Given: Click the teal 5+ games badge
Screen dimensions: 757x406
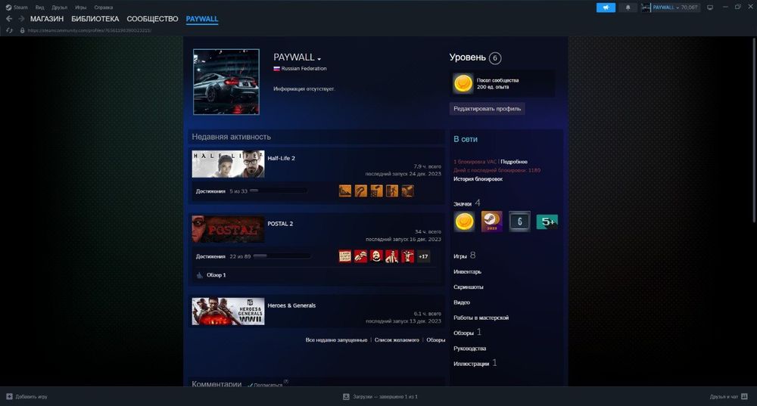Looking at the screenshot, I should 547,222.
